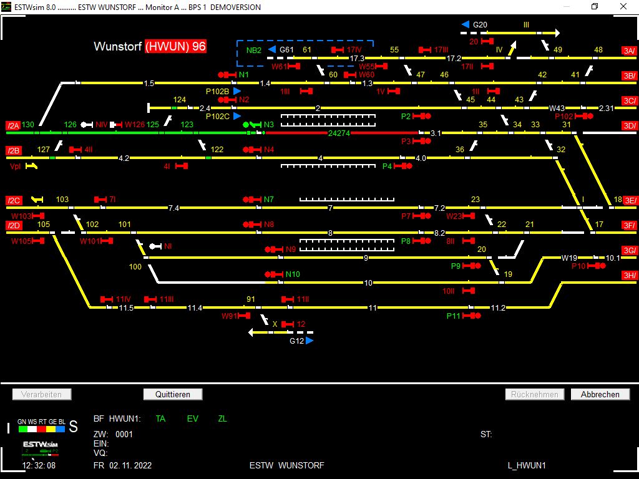Click the blue arrow left of G61

point(271,49)
